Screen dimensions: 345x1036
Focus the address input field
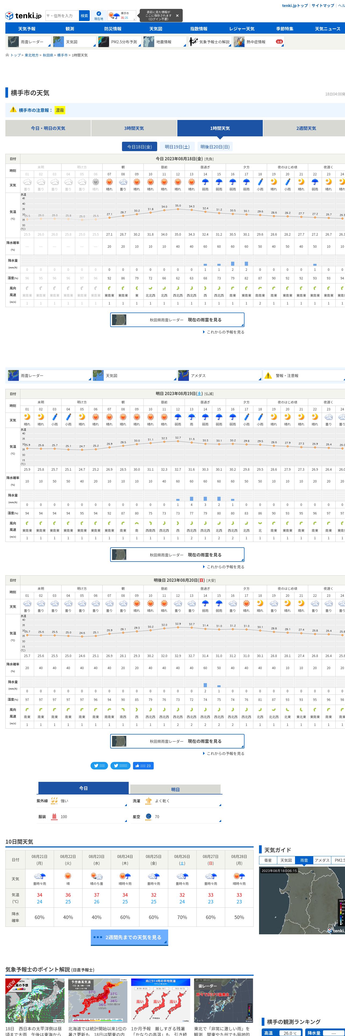(x=62, y=16)
